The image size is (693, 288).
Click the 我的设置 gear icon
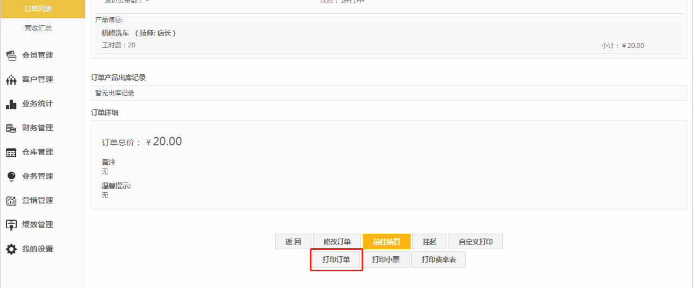tap(11, 249)
